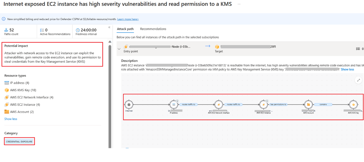Screen dimensions: 364x162
Task: Click the info icon in billing banner
Action: point(4,19)
